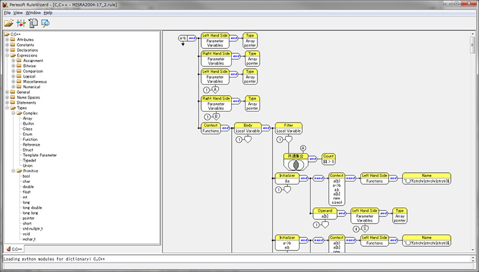Viewport: 479px width, 272px height.
Task: Select the Count $$ > 0 node
Action: (x=328, y=159)
